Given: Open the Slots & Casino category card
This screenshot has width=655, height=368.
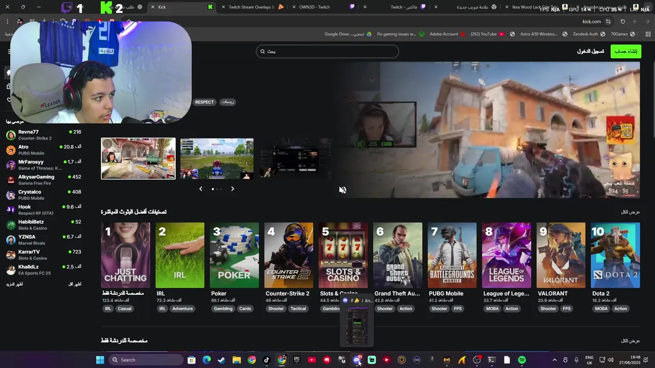Looking at the screenshot, I should click(343, 255).
